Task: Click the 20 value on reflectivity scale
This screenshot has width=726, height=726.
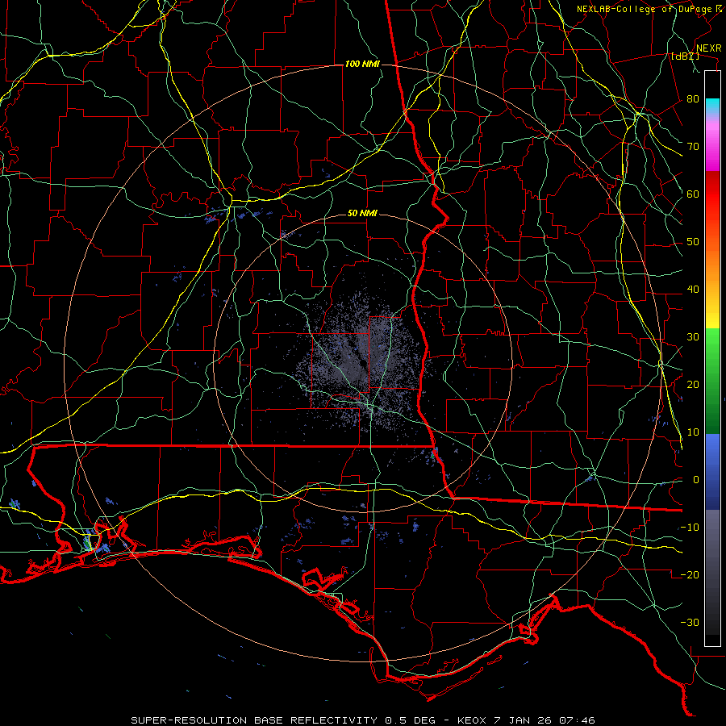Action: (x=693, y=385)
